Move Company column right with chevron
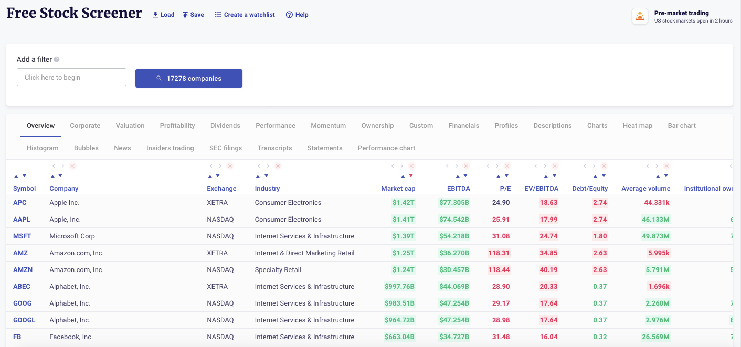741x347 pixels. pyautogui.click(x=62, y=166)
